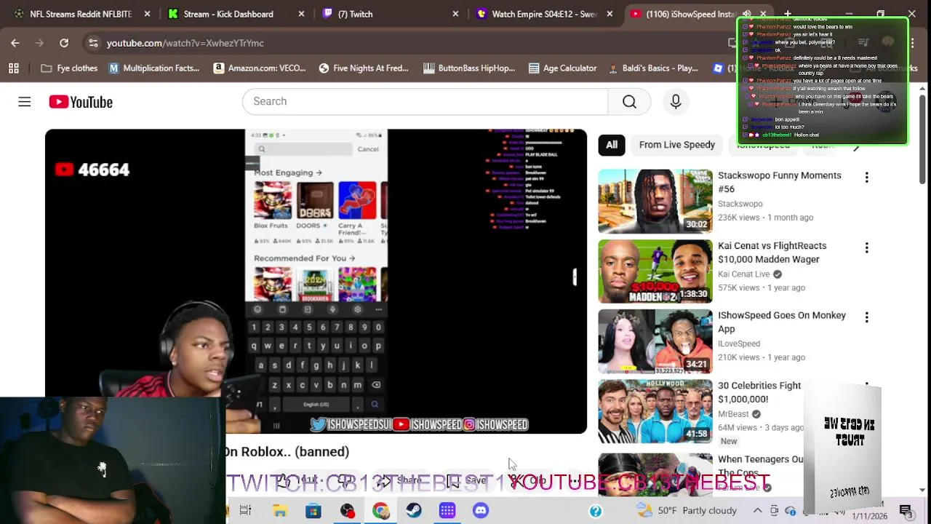Open IShowSpeed Goes On Monkey App thumbnail
Image resolution: width=931 pixels, height=524 pixels.
[655, 341]
